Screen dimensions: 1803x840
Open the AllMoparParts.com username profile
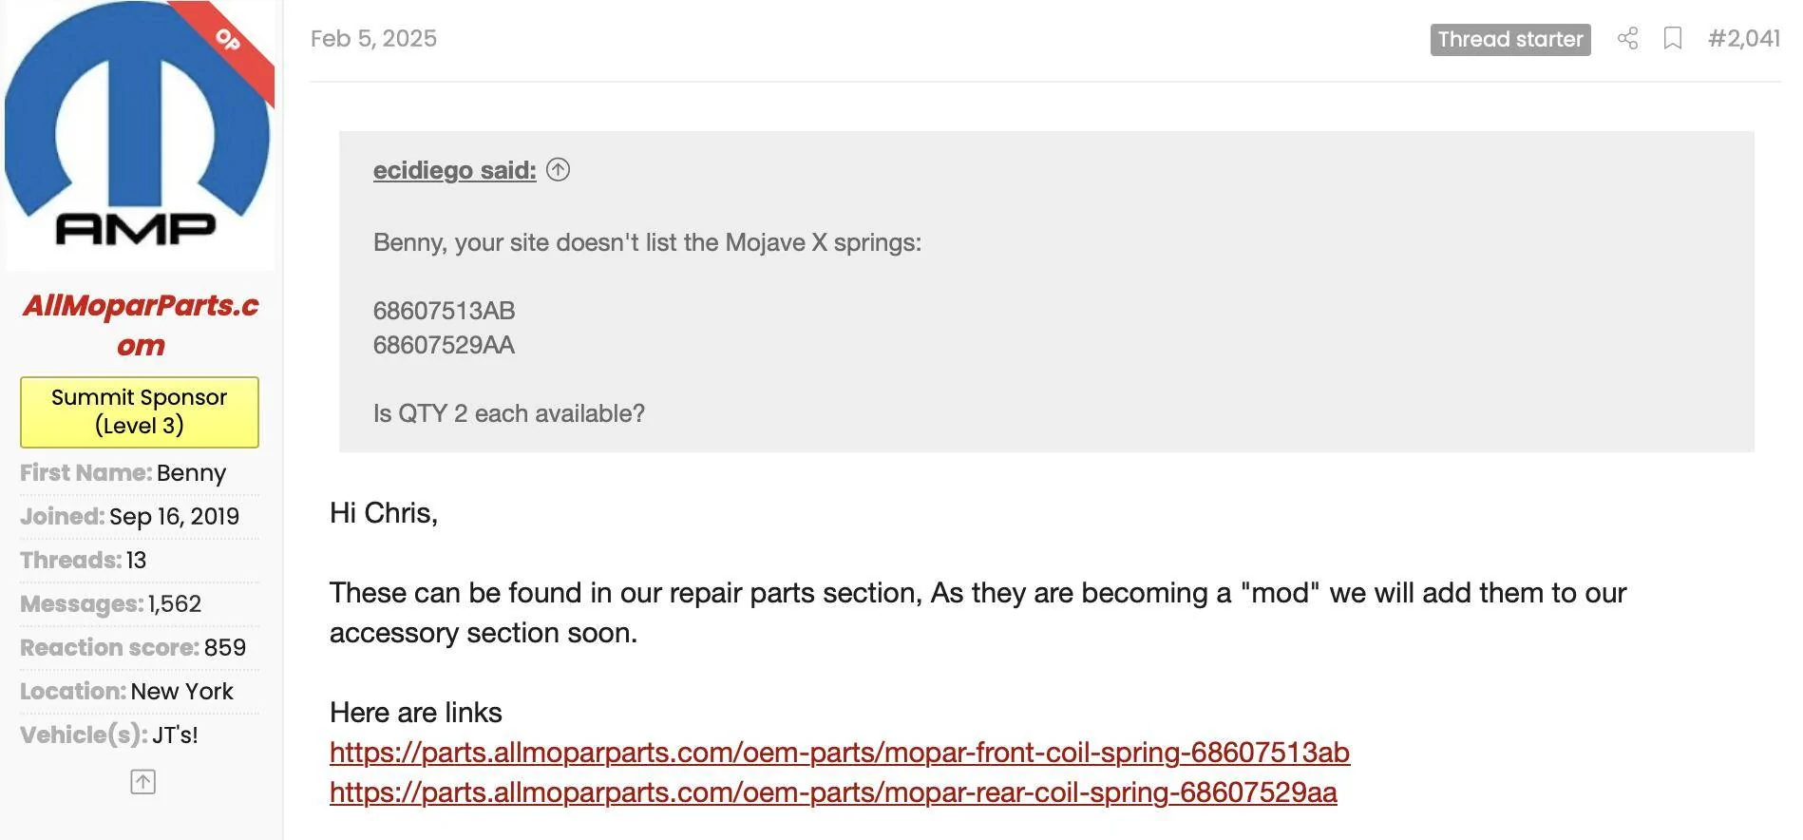[141, 325]
